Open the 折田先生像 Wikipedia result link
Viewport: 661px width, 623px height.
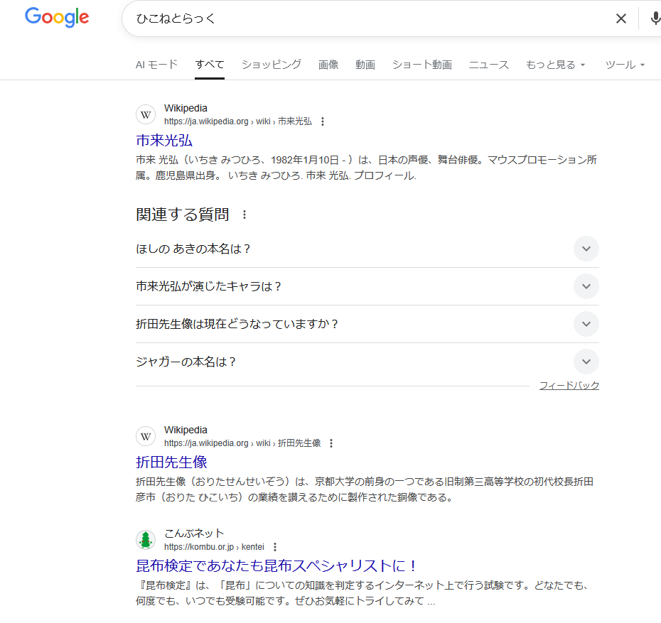point(171,462)
